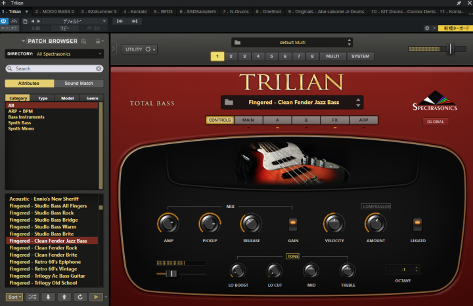
Task: Click the VELOCITY knob
Action: click(x=334, y=224)
